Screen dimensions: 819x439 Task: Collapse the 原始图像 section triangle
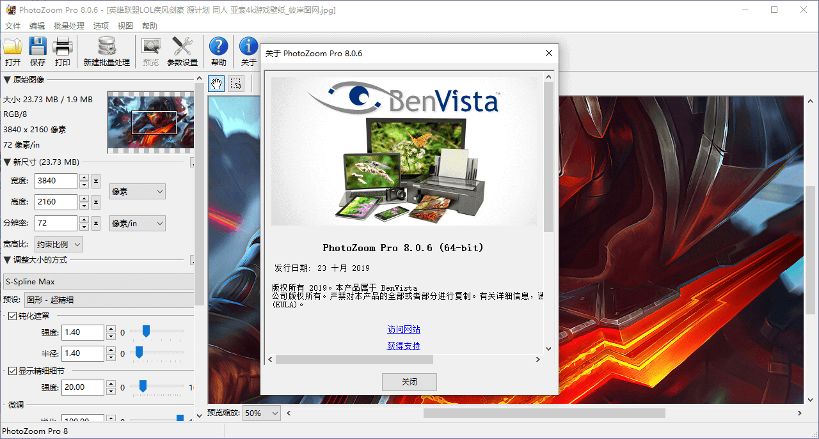click(7, 80)
